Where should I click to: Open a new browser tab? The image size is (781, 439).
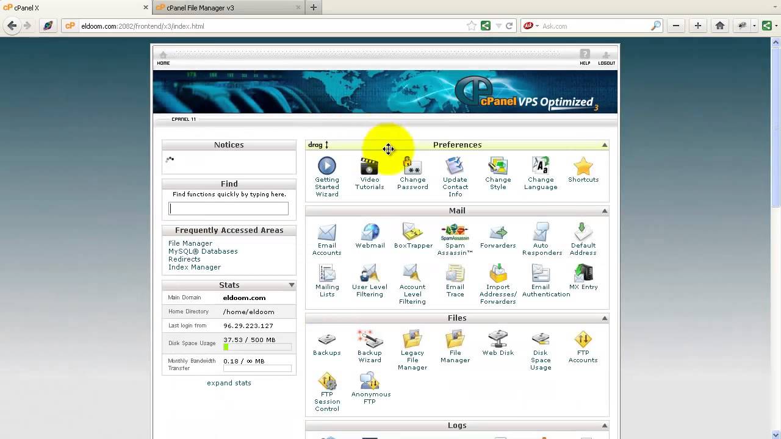click(314, 7)
